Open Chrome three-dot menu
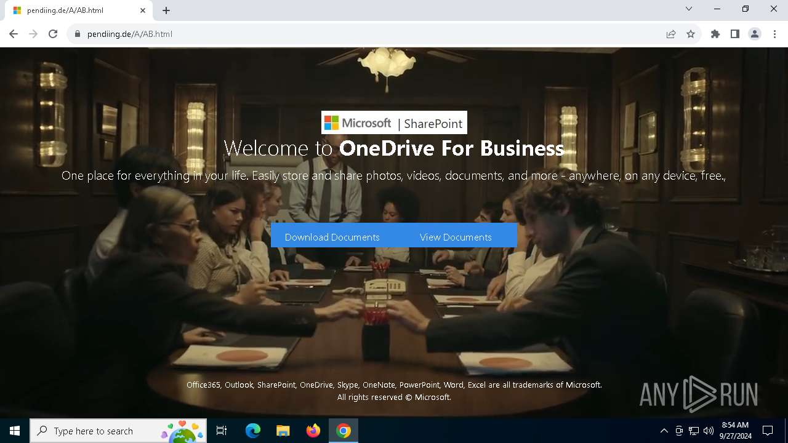 (774, 34)
